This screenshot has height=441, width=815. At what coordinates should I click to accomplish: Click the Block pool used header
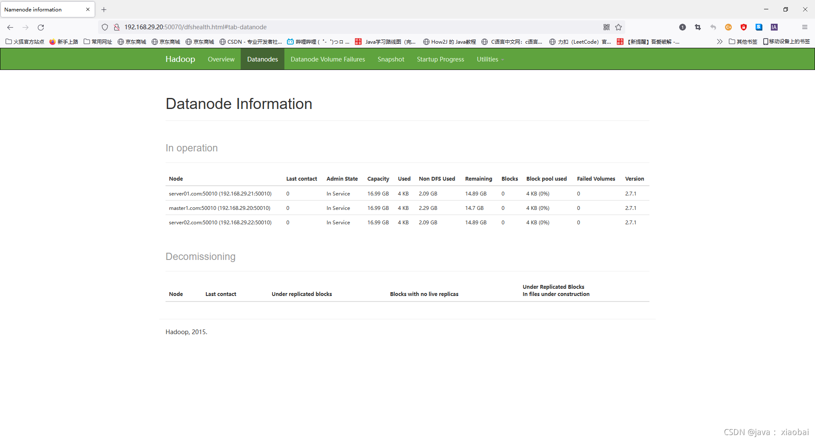point(546,179)
